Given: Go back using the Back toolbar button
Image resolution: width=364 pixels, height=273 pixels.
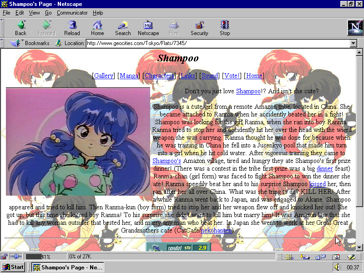Looking at the screenshot, I should pyautogui.click(x=21, y=28).
